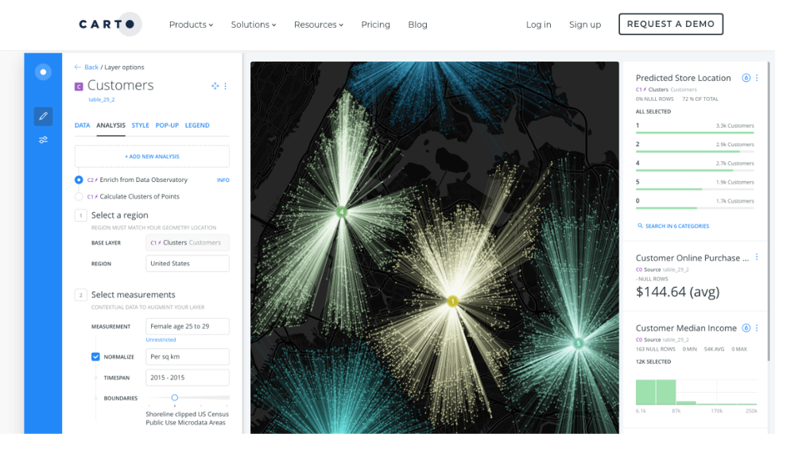Open Customer Online Purchase widget options menu
802x461 pixels.
[757, 258]
